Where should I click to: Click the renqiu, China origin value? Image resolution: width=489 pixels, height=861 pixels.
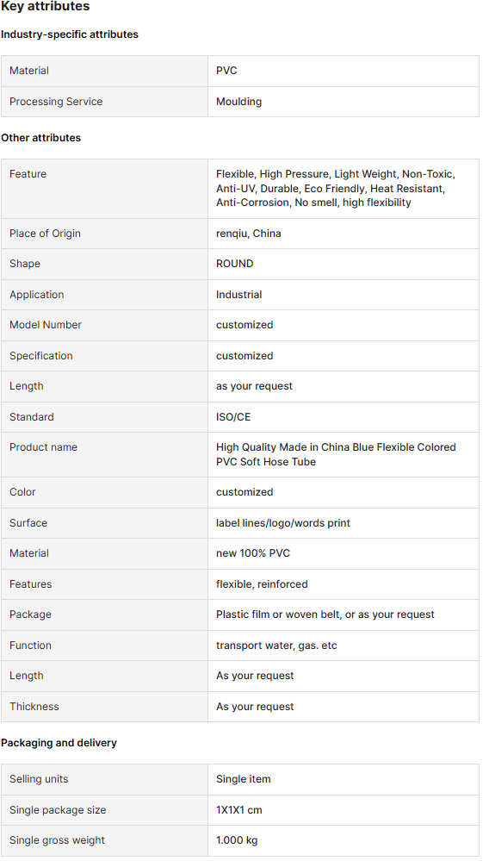[x=248, y=234]
